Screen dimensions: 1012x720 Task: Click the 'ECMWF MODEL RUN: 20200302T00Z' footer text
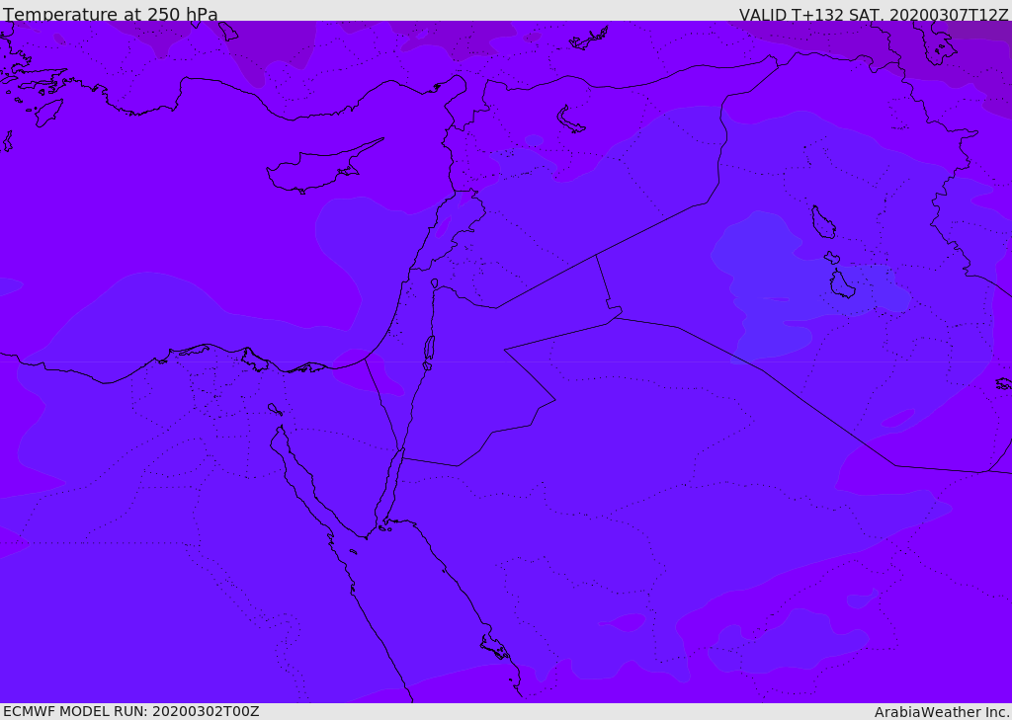click(131, 711)
